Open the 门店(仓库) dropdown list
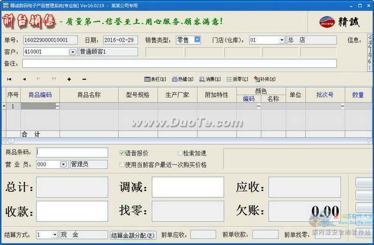Screen dimensions: 374x245 click(x=282, y=40)
